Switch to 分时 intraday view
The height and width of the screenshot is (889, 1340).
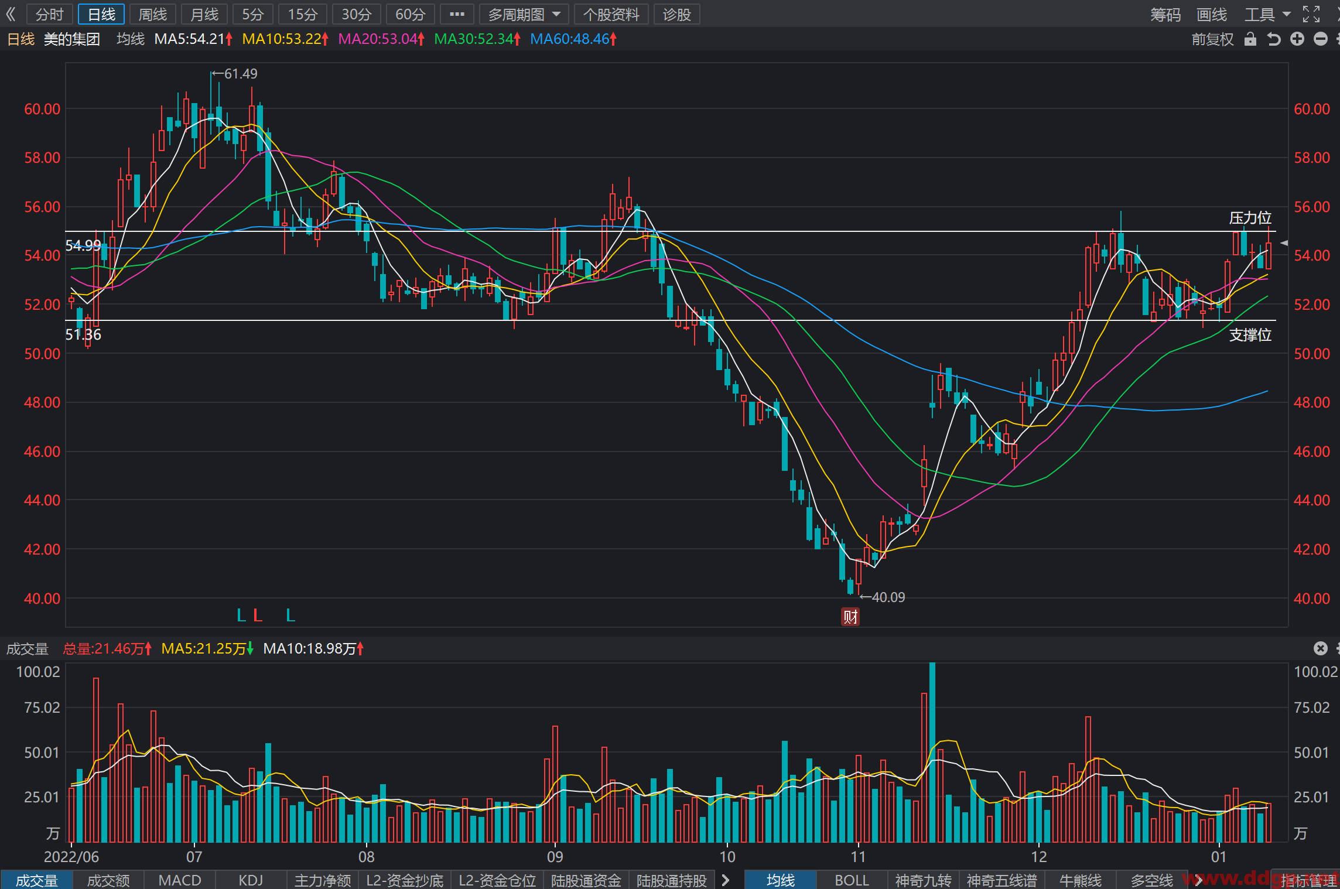50,14
